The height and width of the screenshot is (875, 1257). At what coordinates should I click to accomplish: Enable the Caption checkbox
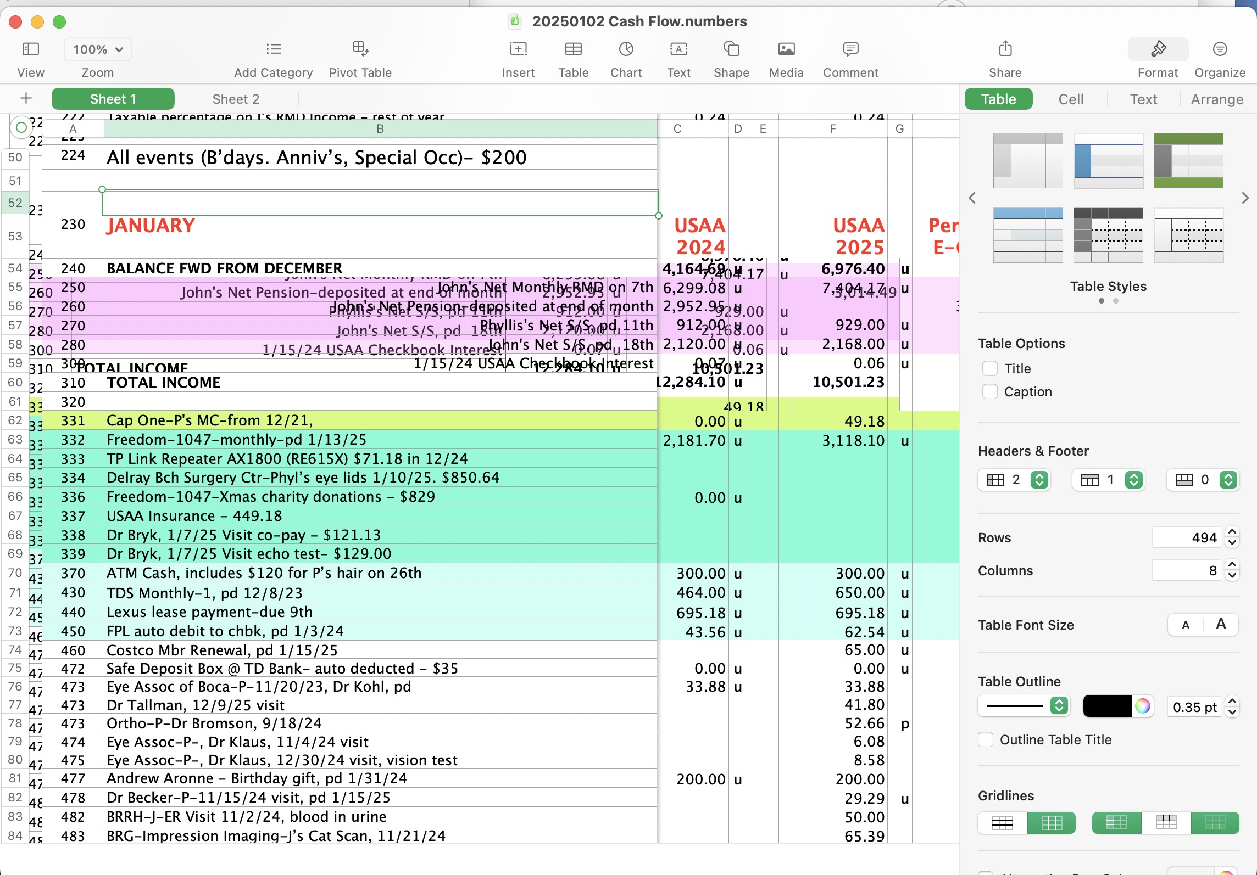click(989, 391)
